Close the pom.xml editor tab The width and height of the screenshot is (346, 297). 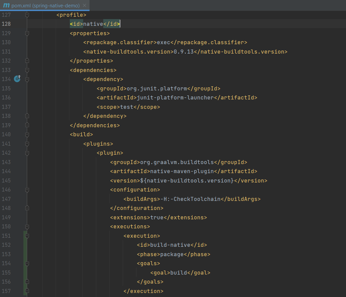84,5
